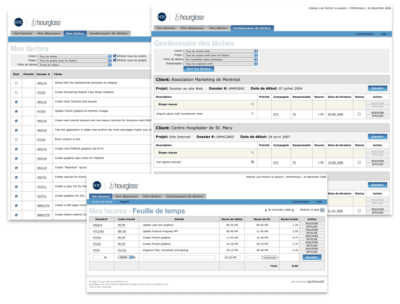This screenshot has height=304, width=400.
Task: Switch to Mes dépenses tab in timesheet window
Action: pyautogui.click(x=126, y=196)
